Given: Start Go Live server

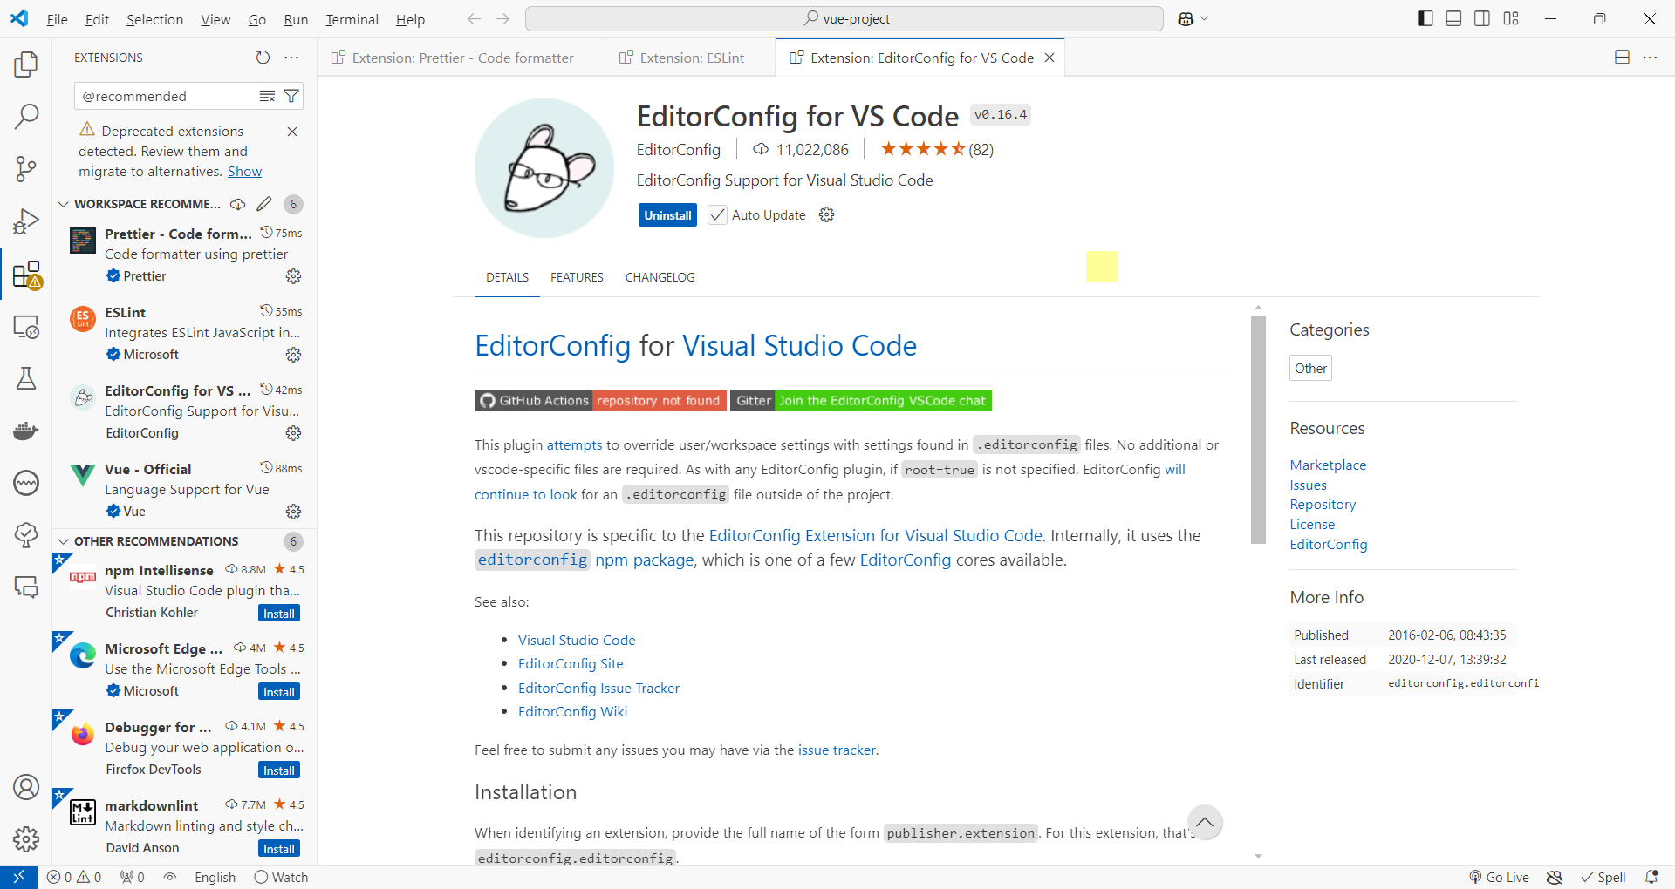Looking at the screenshot, I should pyautogui.click(x=1499, y=878).
